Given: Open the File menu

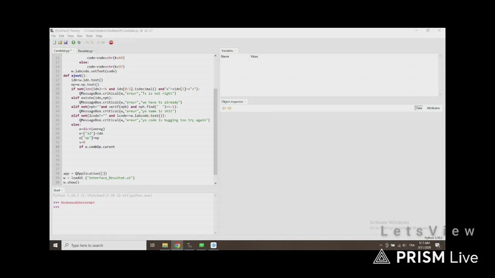Looking at the screenshot, I should point(53,36).
